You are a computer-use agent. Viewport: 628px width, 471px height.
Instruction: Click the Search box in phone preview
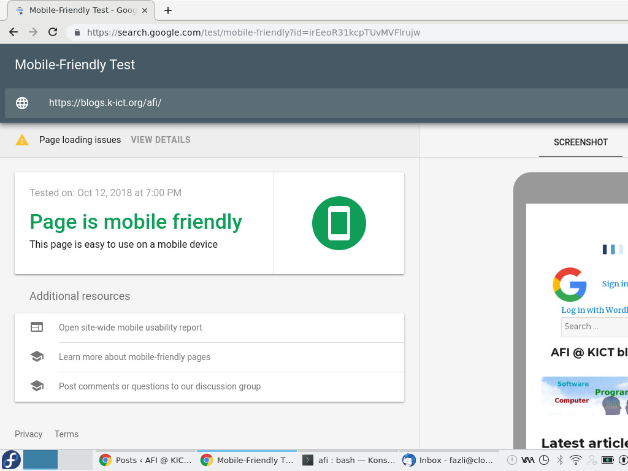click(x=594, y=326)
